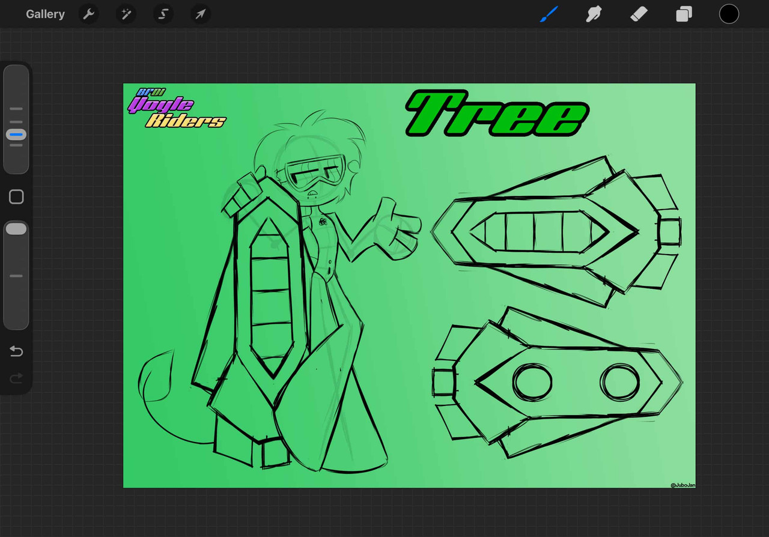Click the brush size slider handle
Viewport: 769px width, 537px height.
[x=16, y=135]
